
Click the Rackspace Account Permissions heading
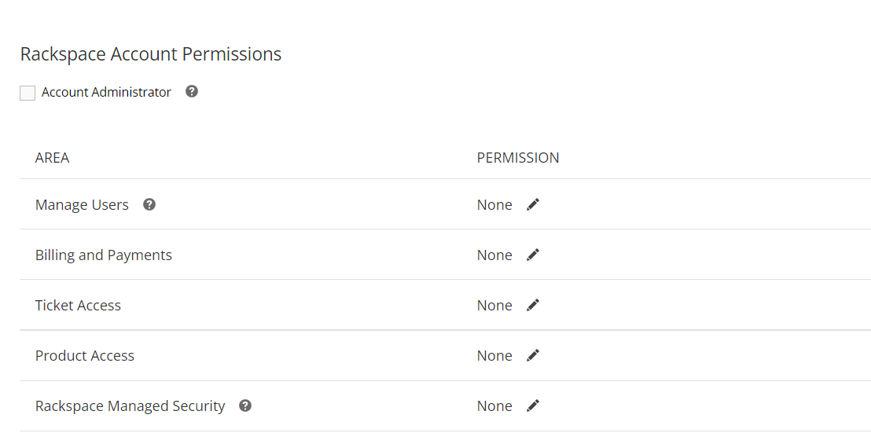click(151, 54)
